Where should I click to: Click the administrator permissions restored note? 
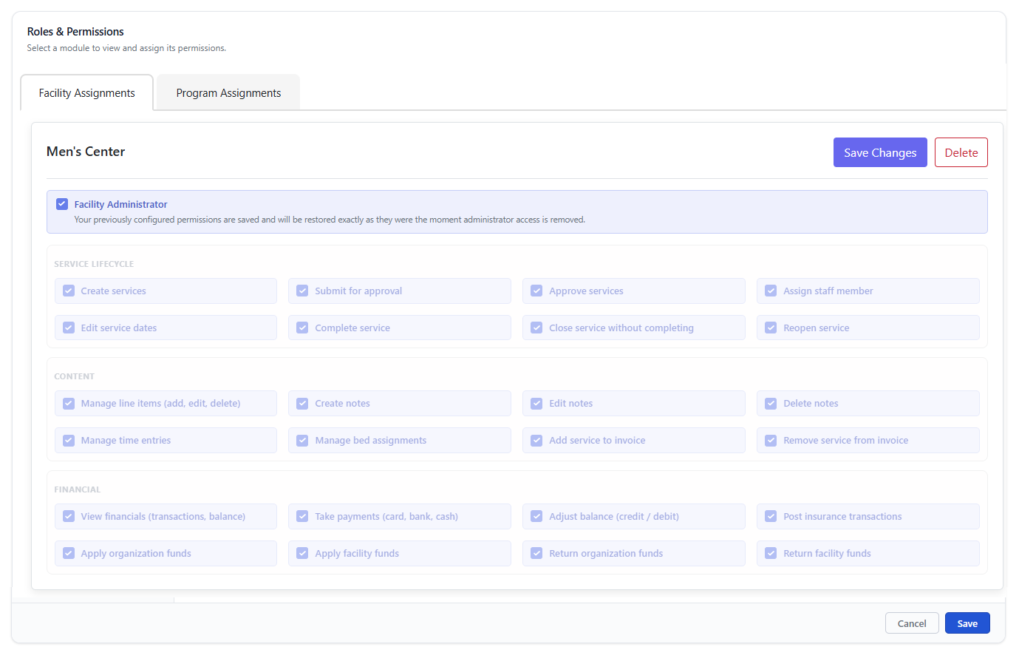tap(330, 220)
